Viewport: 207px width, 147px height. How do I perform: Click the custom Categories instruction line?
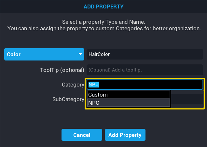click(x=103, y=29)
